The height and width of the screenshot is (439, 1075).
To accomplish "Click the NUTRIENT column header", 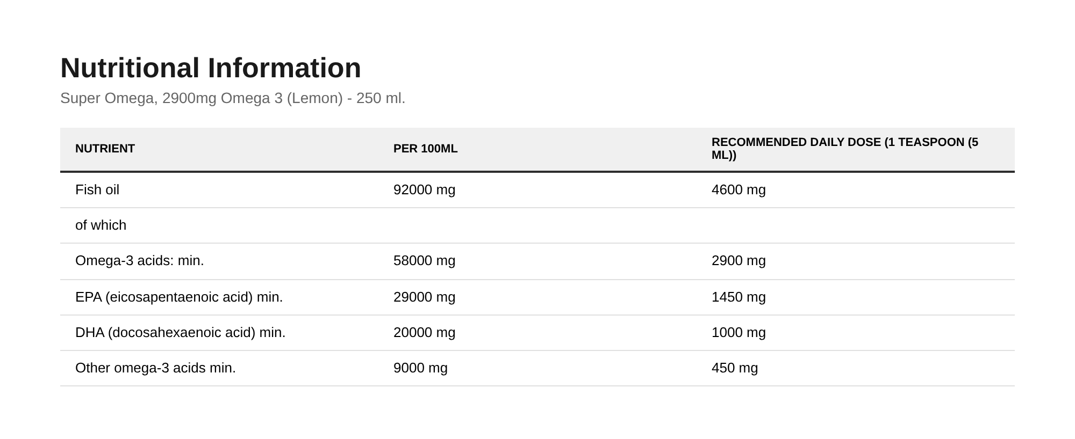I will click(x=105, y=149).
